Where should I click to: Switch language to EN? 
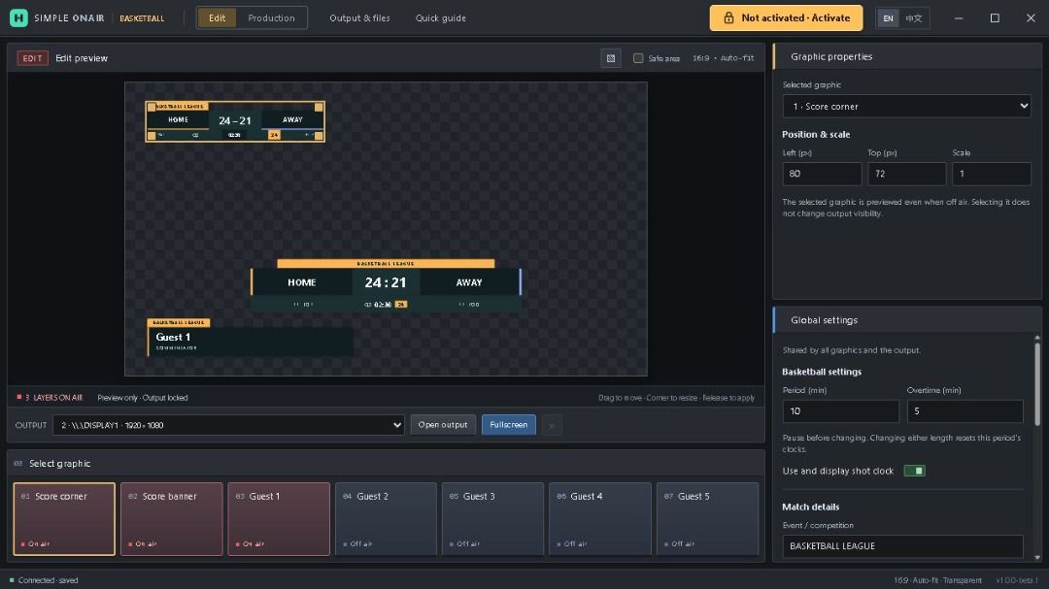(888, 18)
